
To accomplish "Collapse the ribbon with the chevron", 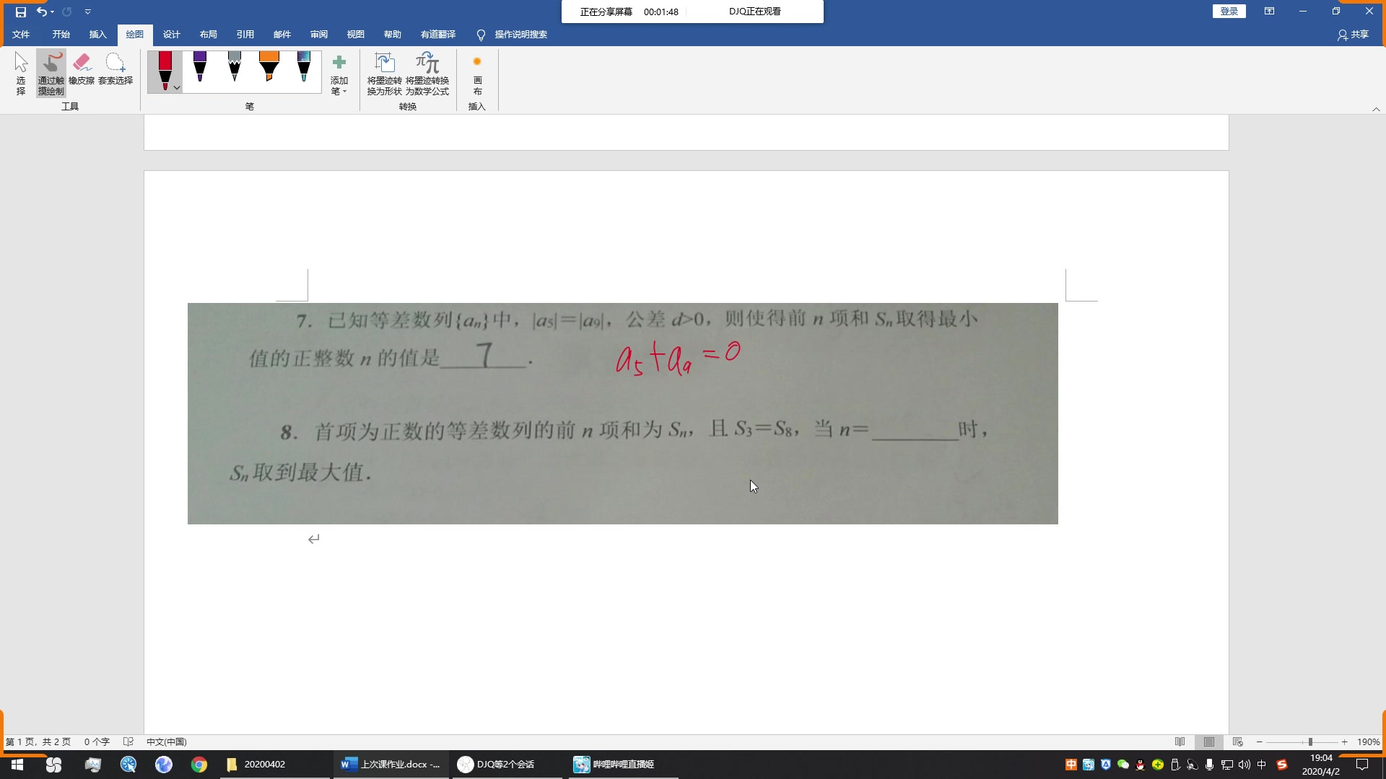I will pos(1377,109).
